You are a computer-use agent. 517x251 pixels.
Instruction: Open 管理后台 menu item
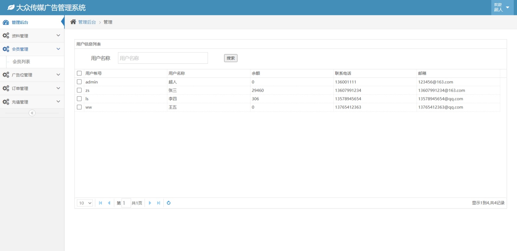[x=32, y=22]
